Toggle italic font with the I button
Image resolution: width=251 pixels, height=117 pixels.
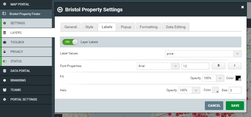[x=234, y=66]
